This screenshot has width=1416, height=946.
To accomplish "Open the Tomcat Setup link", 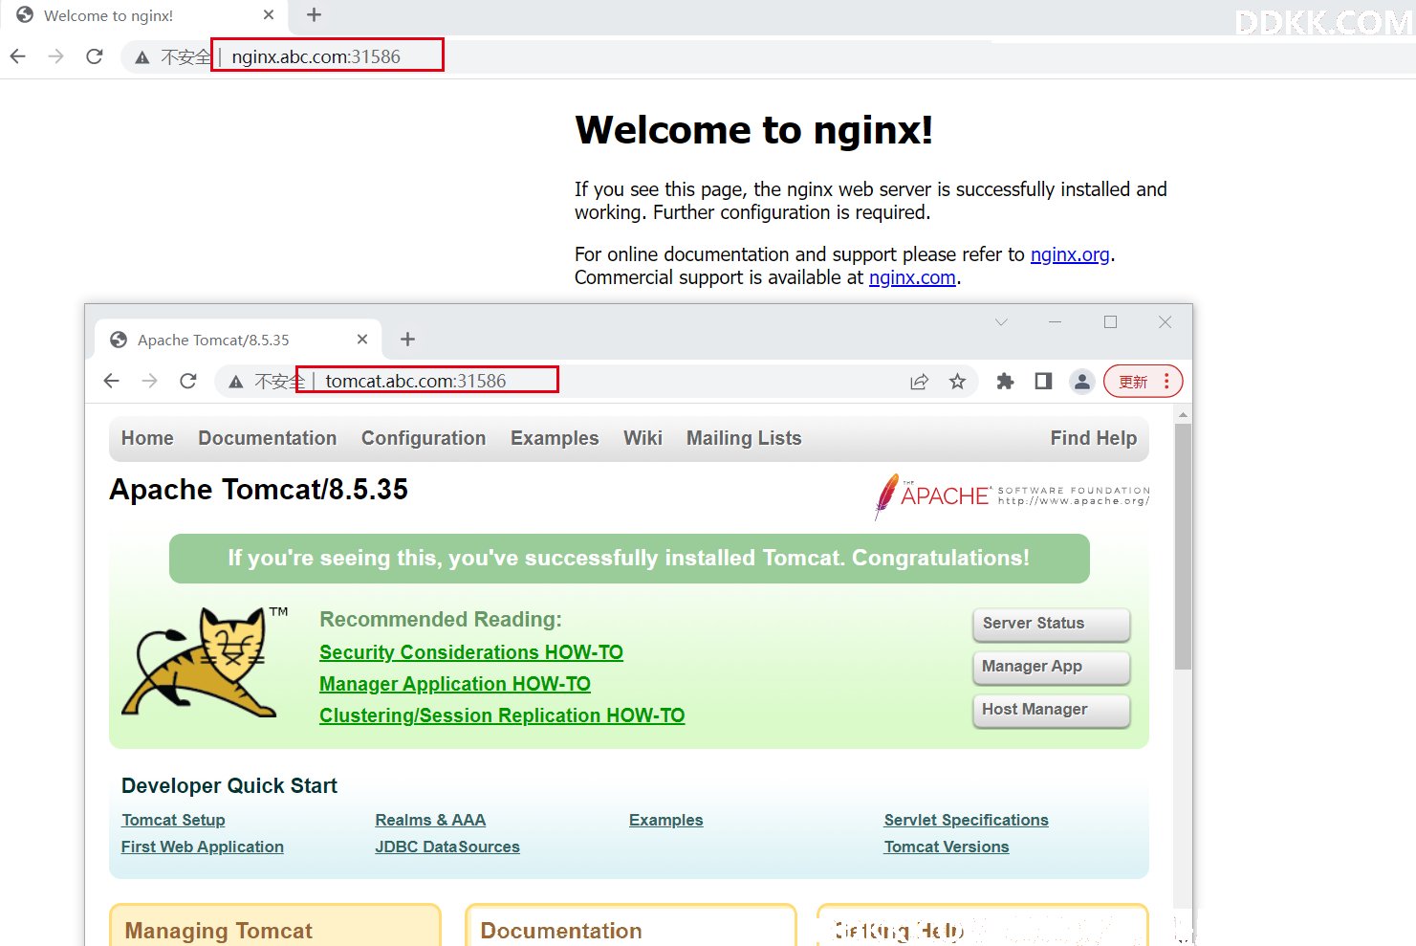I will [173, 820].
